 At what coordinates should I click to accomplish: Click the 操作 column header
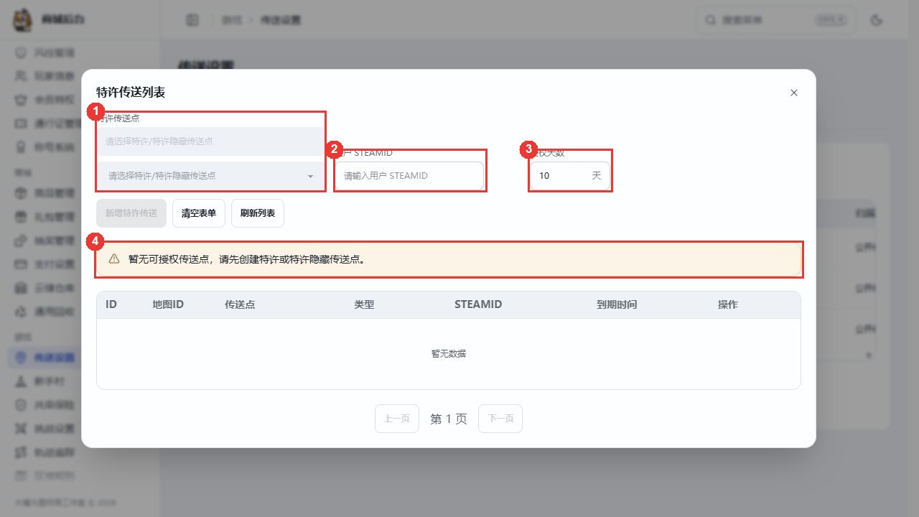[x=728, y=304]
